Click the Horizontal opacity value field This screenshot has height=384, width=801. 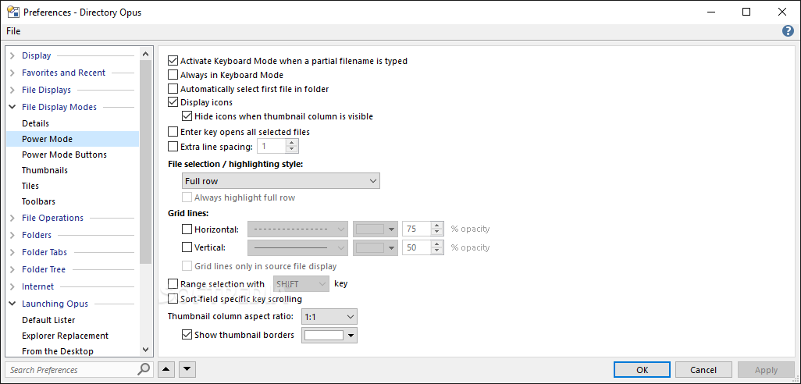point(416,229)
